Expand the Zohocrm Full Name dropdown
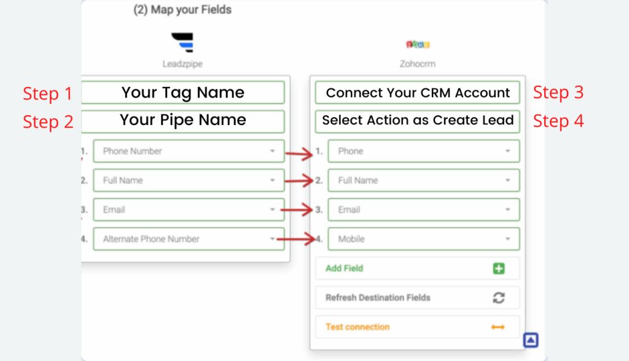Screen dimensions: 629x361 tap(424, 180)
